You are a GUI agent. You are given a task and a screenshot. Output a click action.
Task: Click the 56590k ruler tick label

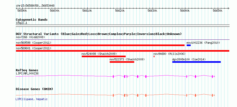(x=22, y=11)
